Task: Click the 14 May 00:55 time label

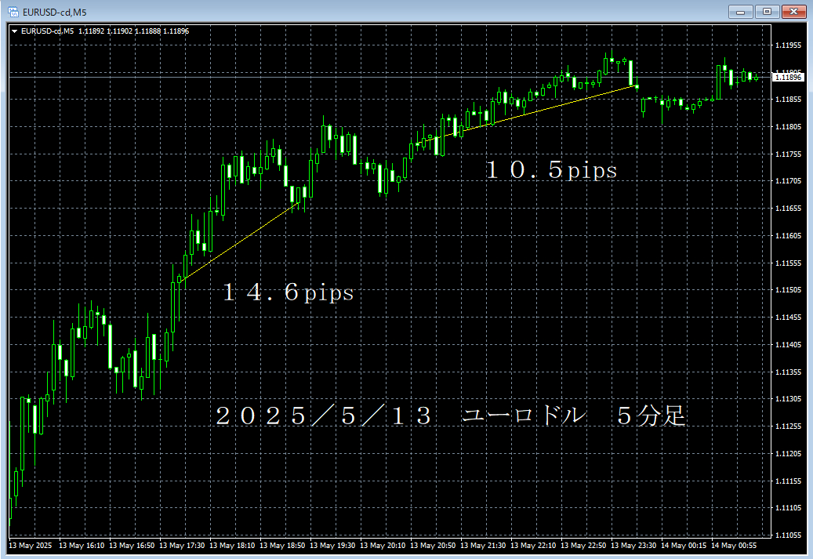Action: pos(735,545)
